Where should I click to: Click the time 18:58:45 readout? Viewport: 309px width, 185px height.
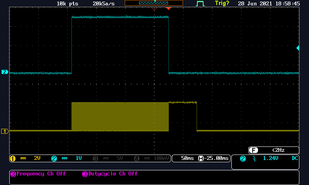tap(287, 4)
